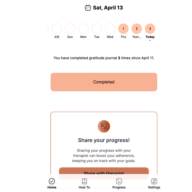Open the Home checkmark icon
Screen dimensions: 192x192
click(52, 181)
